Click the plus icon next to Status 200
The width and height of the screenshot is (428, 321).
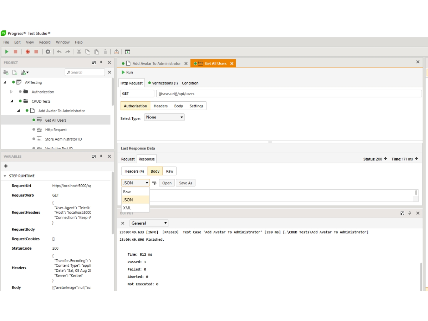(386, 159)
